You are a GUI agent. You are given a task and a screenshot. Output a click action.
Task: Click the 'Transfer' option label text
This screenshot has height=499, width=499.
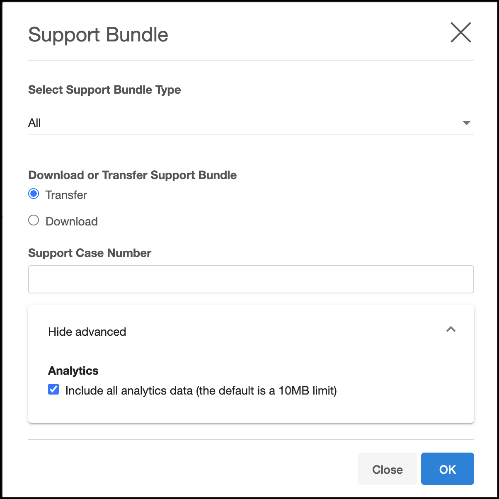coord(66,195)
